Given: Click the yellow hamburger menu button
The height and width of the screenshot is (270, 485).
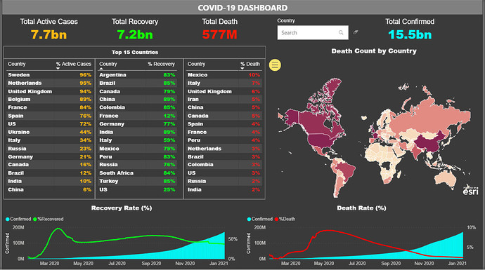Looking at the screenshot, I should (x=275, y=65).
